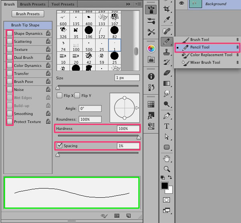Toggle the Flip X checkbox
The height and width of the screenshot is (223, 241).
point(59,95)
